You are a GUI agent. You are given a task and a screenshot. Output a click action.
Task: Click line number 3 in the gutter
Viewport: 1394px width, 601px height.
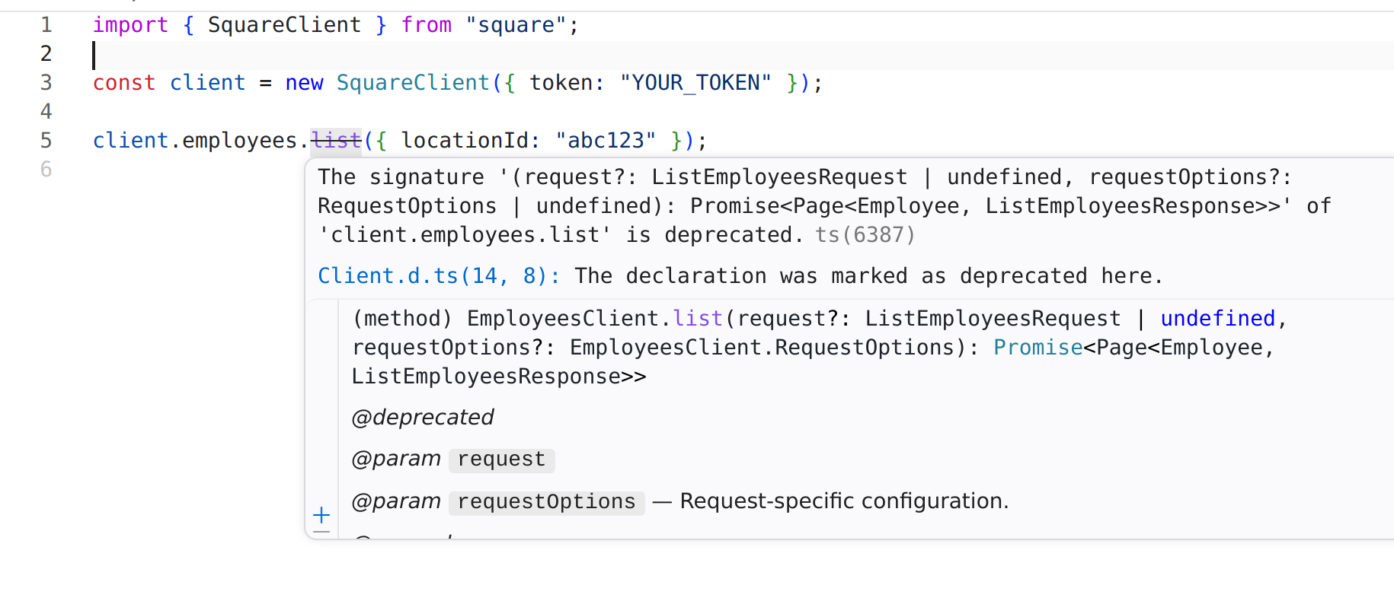(x=46, y=83)
